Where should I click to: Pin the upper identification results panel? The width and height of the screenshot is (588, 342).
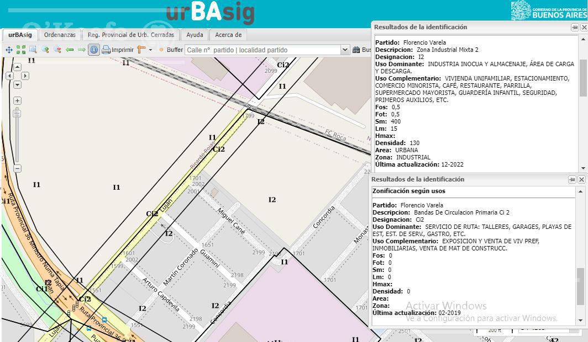[575, 28]
